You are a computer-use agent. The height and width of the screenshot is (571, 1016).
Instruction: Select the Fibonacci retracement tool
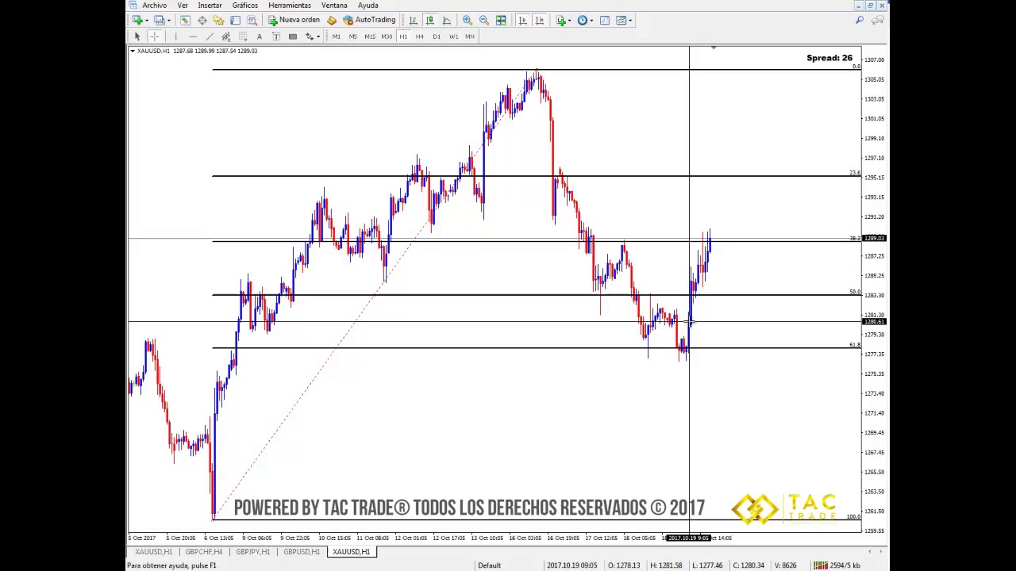243,36
